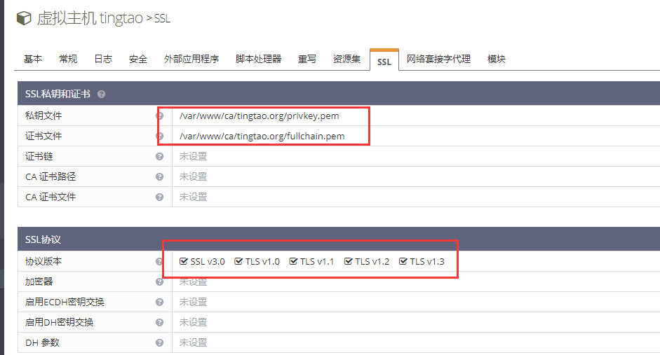Switch to the 基本 tab
The height and width of the screenshot is (355, 660).
33,60
